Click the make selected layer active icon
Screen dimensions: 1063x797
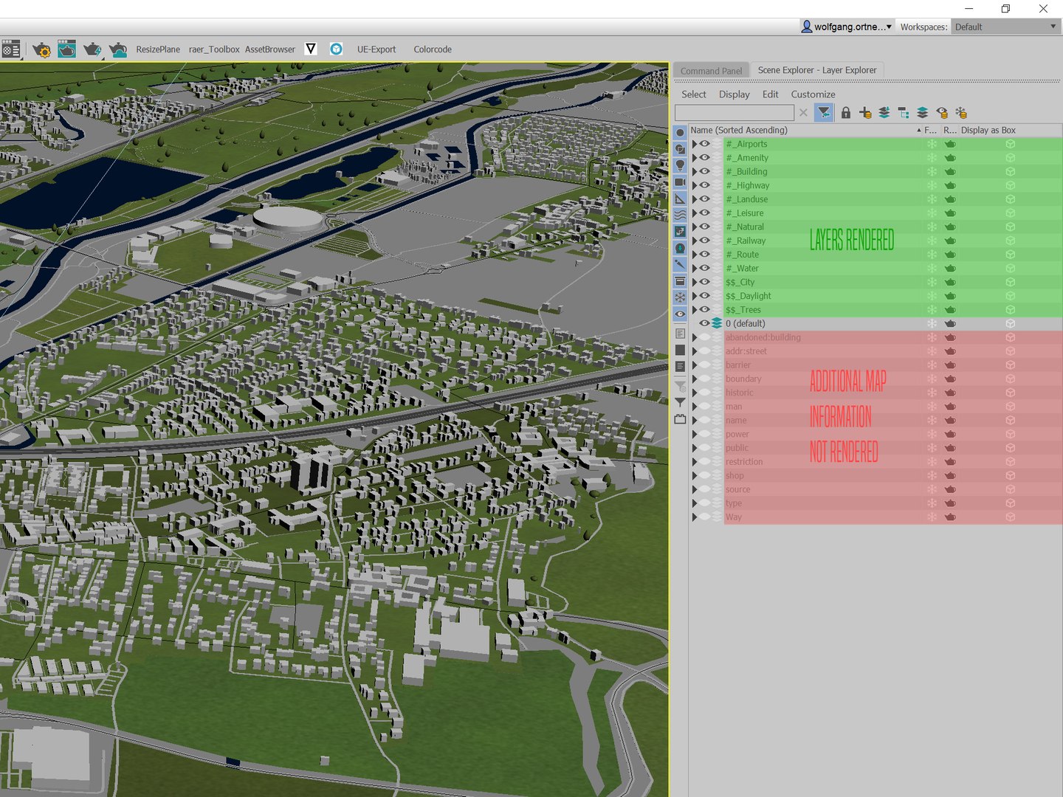pyautogui.click(x=923, y=112)
